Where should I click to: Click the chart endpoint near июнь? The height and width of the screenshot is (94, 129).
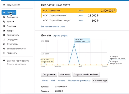(x=107, y=65)
